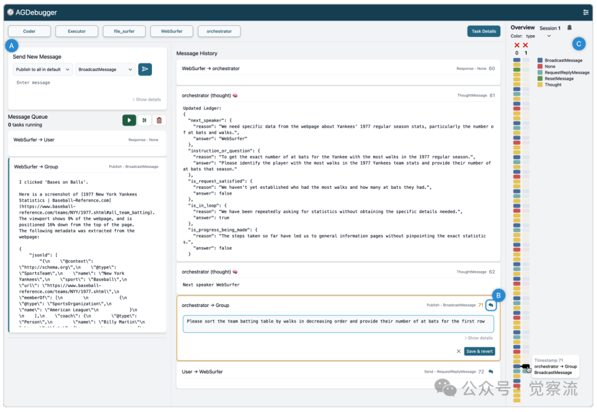This screenshot has width=597, height=412.
Task: Step through the next queued message
Action: tap(144, 120)
